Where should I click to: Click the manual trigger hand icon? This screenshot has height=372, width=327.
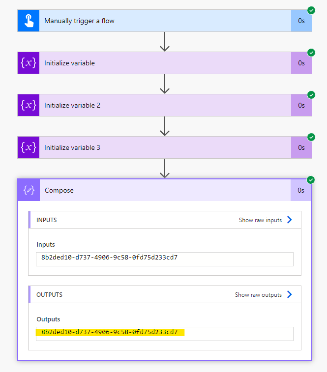[29, 21]
